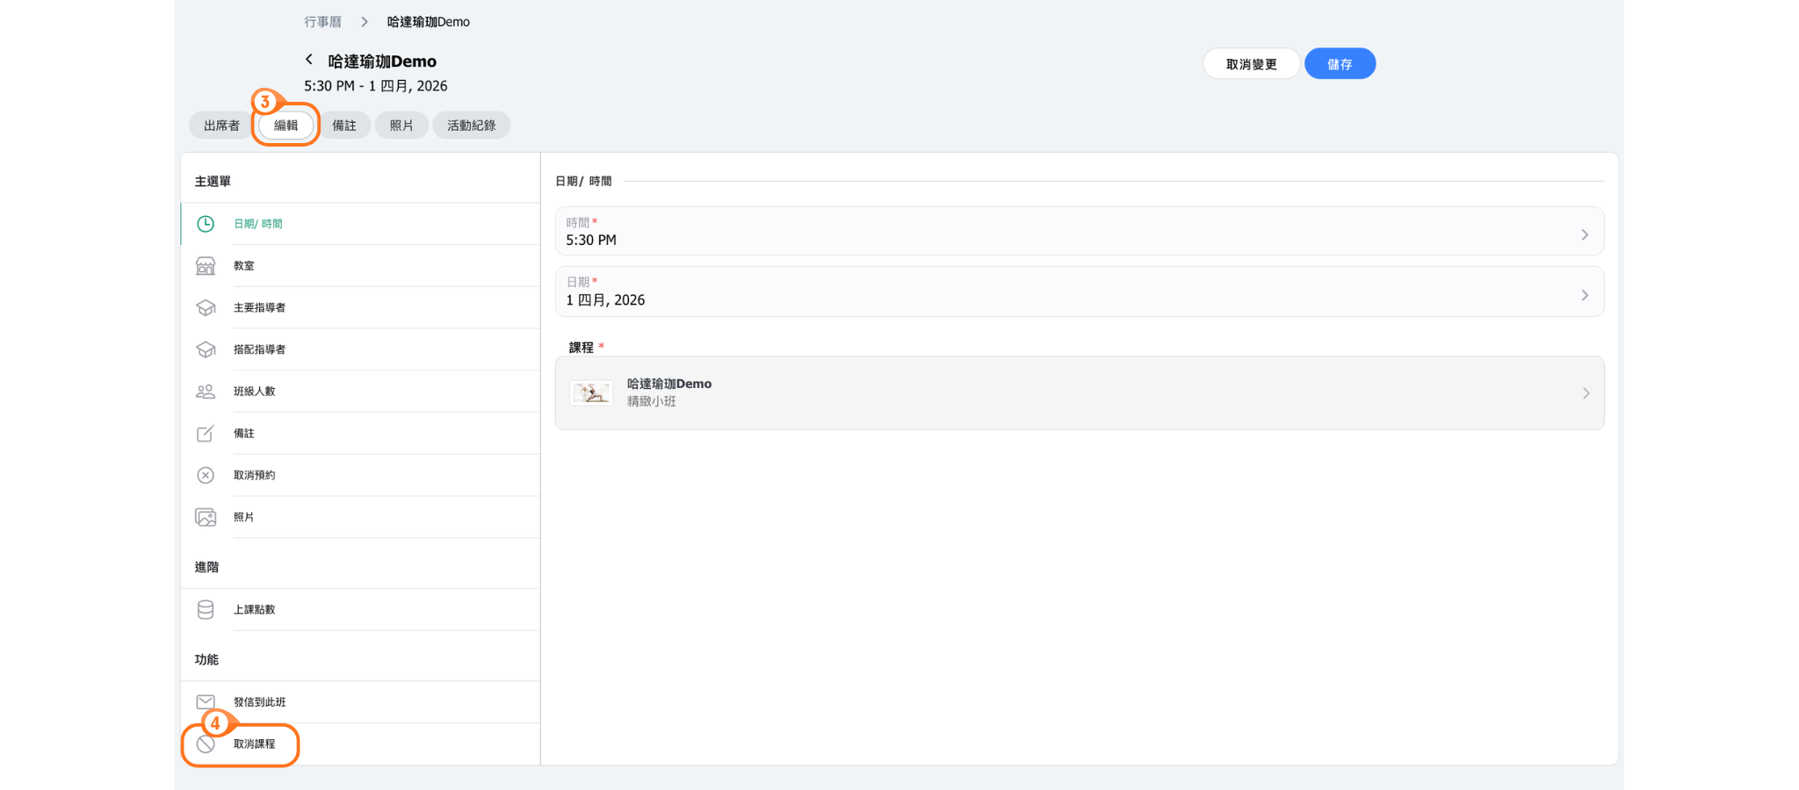
Task: Click the 取消課程 prohibition icon
Action: (206, 744)
